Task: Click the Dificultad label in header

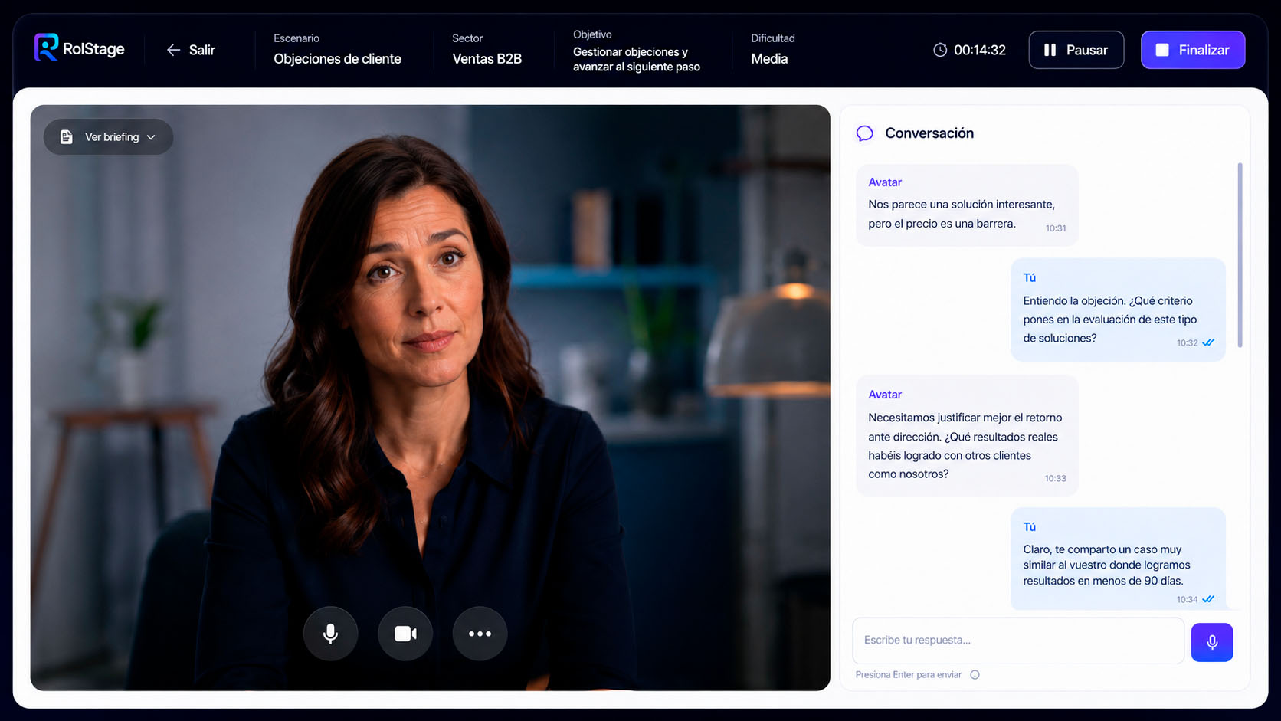Action: pyautogui.click(x=772, y=38)
